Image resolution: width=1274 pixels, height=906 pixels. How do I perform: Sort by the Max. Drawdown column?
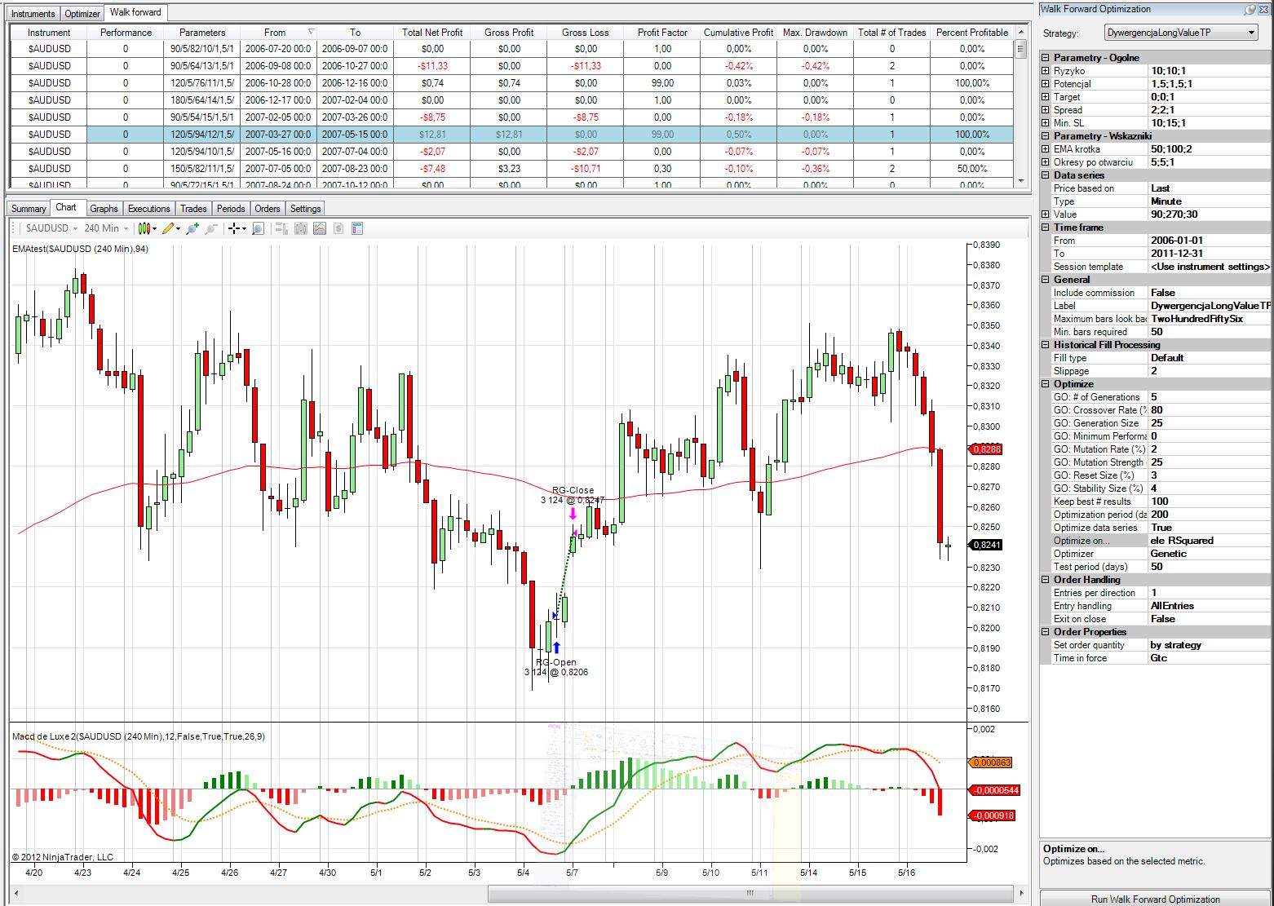point(815,33)
